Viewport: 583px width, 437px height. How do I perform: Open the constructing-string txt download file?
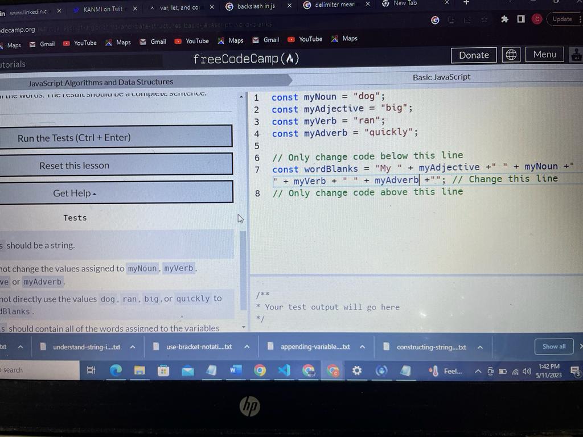point(432,347)
